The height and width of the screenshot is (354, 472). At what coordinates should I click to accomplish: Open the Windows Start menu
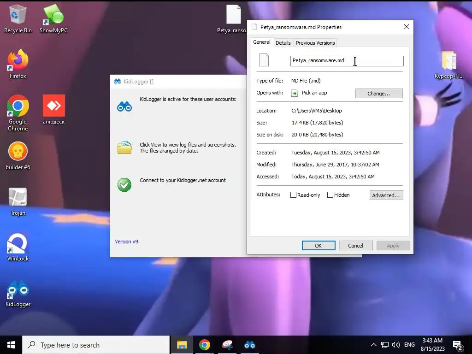point(11,345)
